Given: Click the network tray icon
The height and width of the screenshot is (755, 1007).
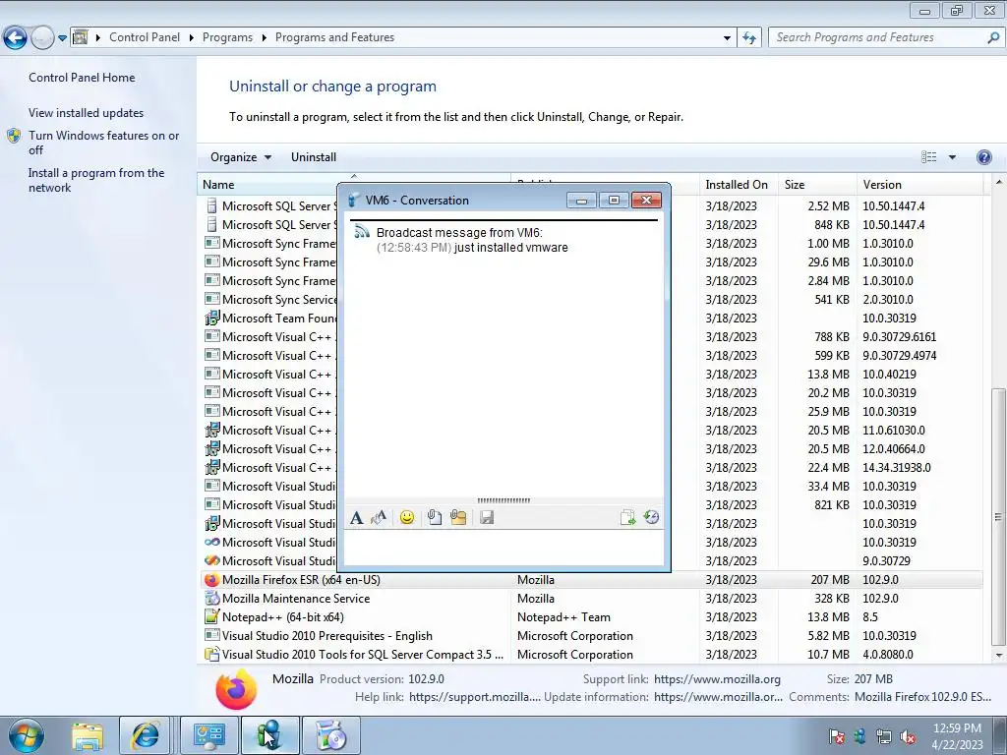Looking at the screenshot, I should [884, 736].
